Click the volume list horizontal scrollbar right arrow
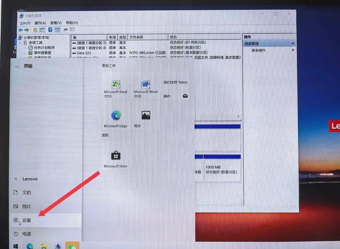Viewport: 340px width, 249px height. coord(239,117)
